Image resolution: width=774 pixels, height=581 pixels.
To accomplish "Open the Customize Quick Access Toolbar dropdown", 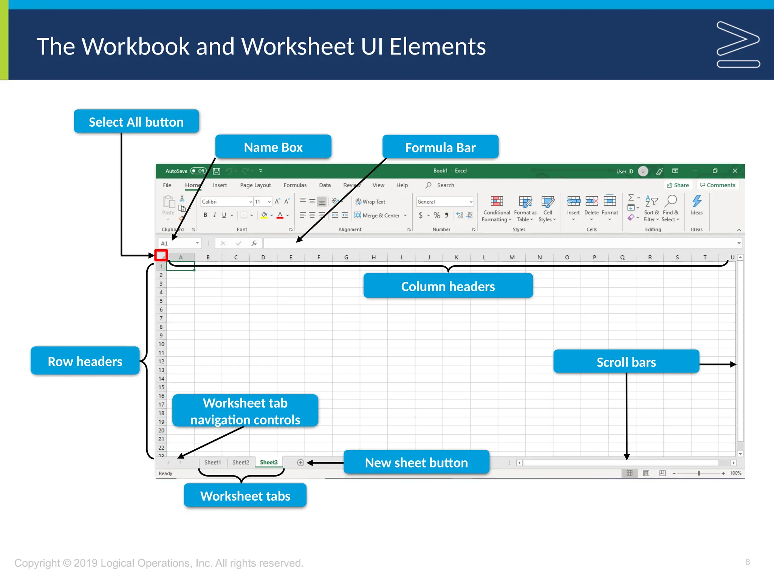I will click(x=261, y=171).
